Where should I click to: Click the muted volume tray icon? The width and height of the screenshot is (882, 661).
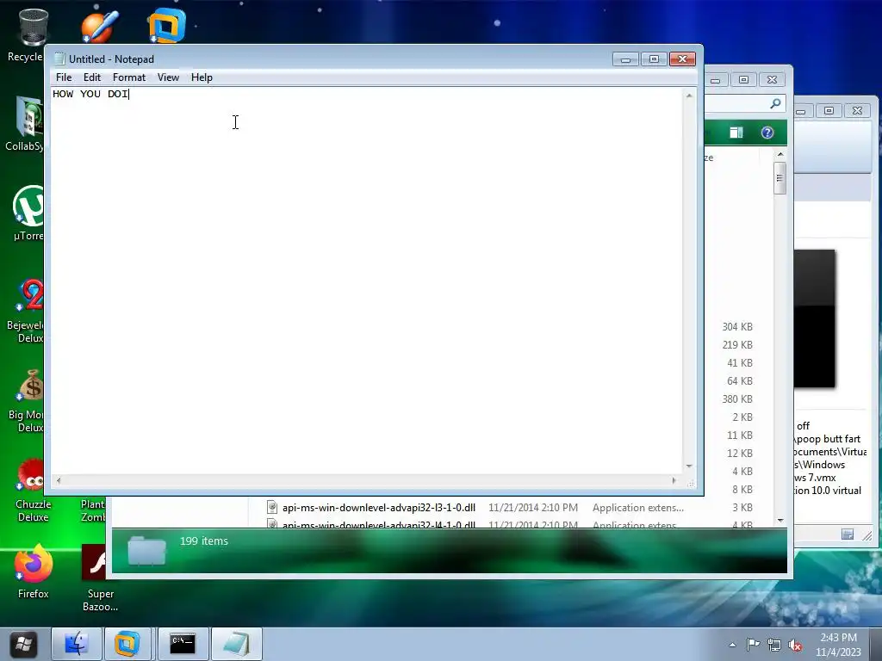pyautogui.click(x=795, y=646)
